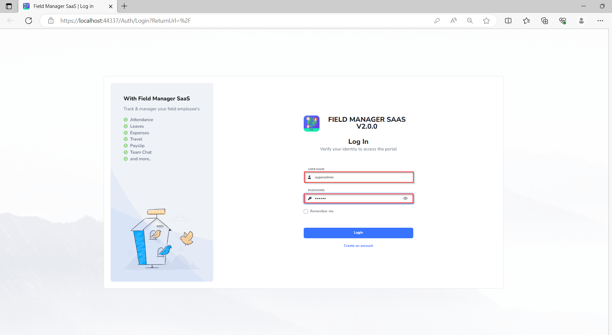Open Browser essentials from the toolbar

pos(563,20)
